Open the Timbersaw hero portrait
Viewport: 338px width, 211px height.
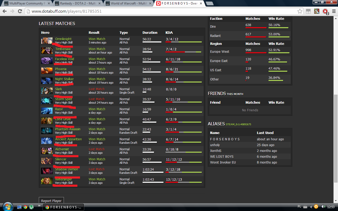click(x=47, y=51)
